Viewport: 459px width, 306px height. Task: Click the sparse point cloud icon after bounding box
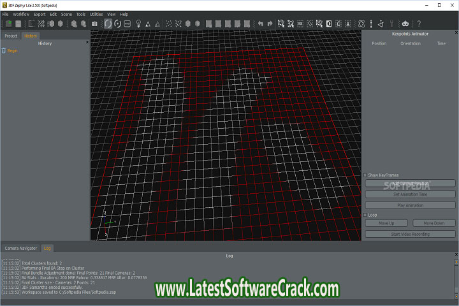pos(41,24)
